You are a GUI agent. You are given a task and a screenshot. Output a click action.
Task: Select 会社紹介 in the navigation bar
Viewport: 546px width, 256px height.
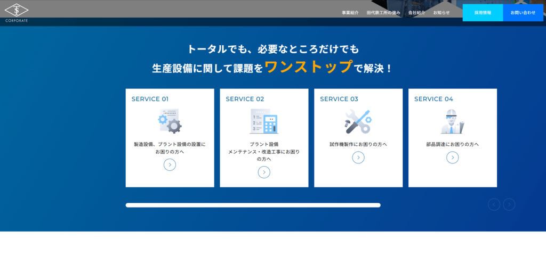click(x=416, y=13)
